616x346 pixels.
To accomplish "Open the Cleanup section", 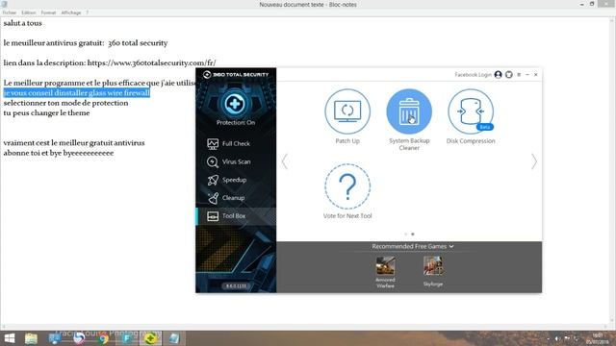I will click(x=236, y=198).
